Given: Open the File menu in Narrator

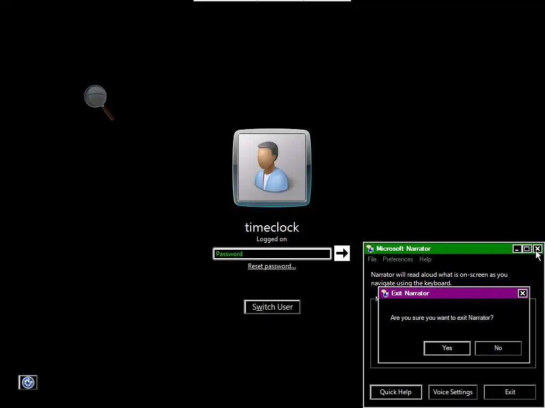Looking at the screenshot, I should point(372,259).
